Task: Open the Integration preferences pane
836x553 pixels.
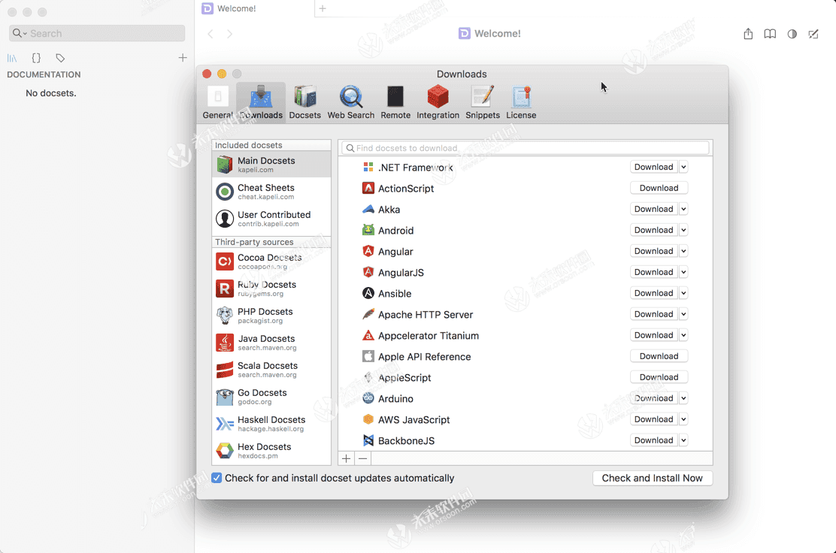Action: coord(438,101)
